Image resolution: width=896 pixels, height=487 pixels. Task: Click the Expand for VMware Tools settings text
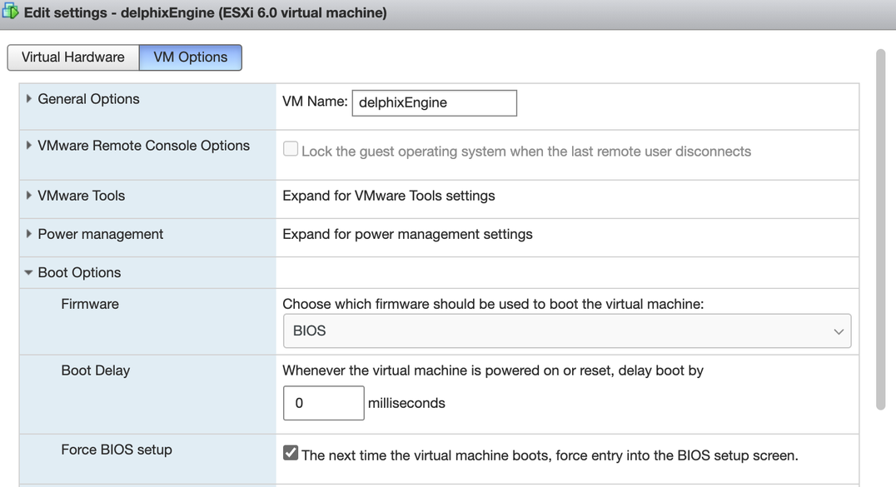[x=386, y=196]
